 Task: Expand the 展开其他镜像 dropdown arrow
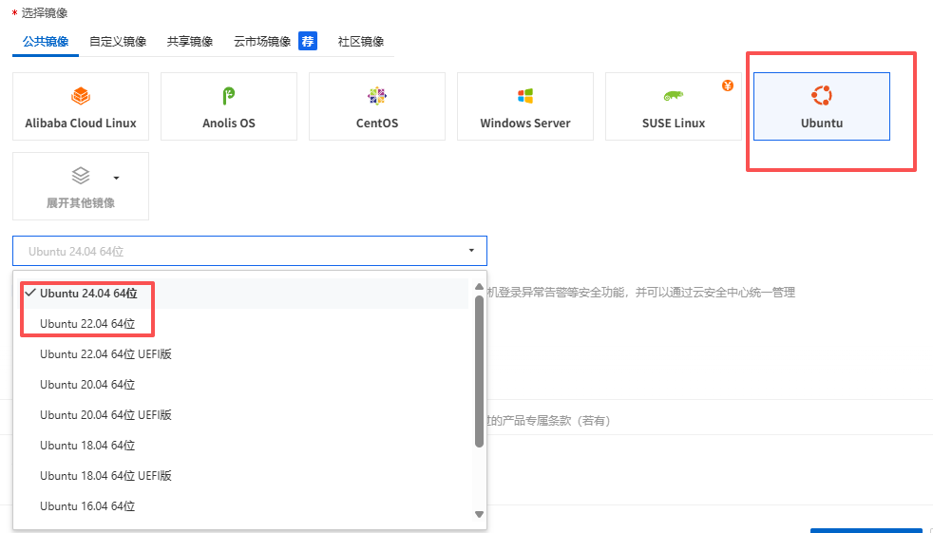click(116, 178)
